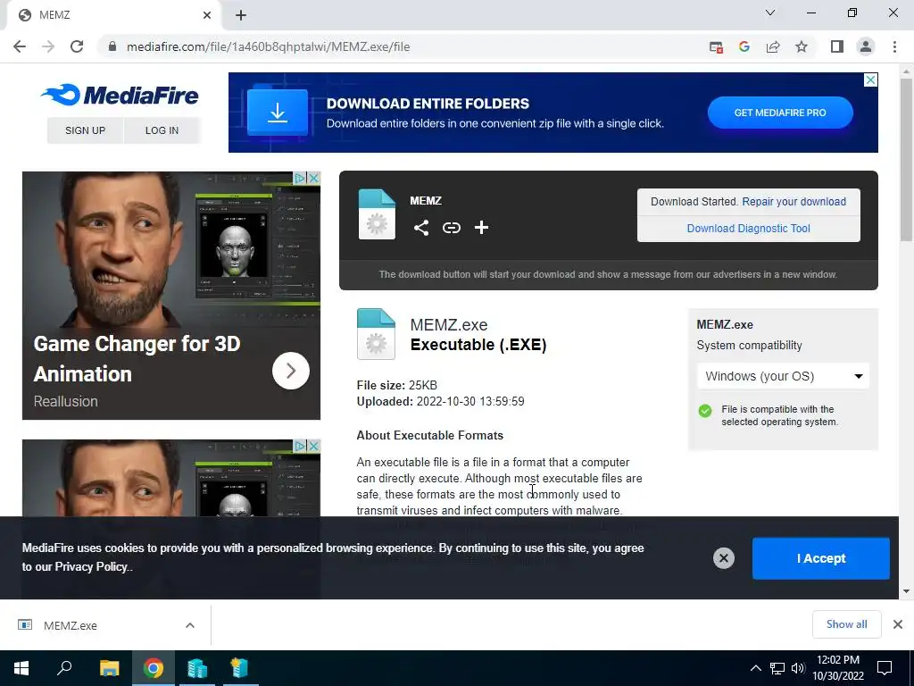The height and width of the screenshot is (686, 914).
Task: Expand MEMZ.exe download options chevron
Action: pyautogui.click(x=190, y=625)
